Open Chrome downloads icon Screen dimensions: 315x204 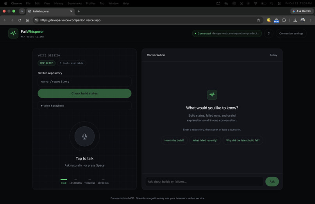tap(295, 20)
